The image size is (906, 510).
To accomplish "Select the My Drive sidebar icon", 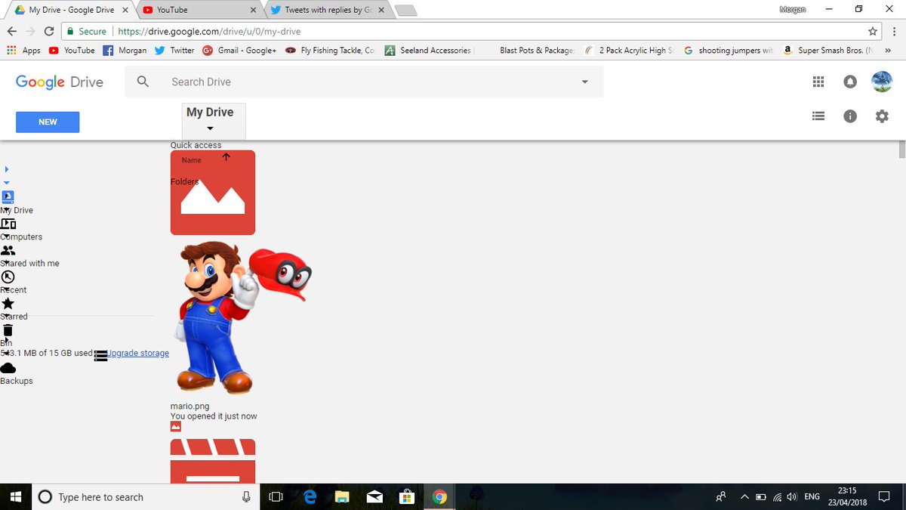I will point(8,196).
